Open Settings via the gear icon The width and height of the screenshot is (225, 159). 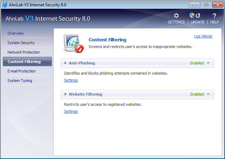tap(176, 15)
